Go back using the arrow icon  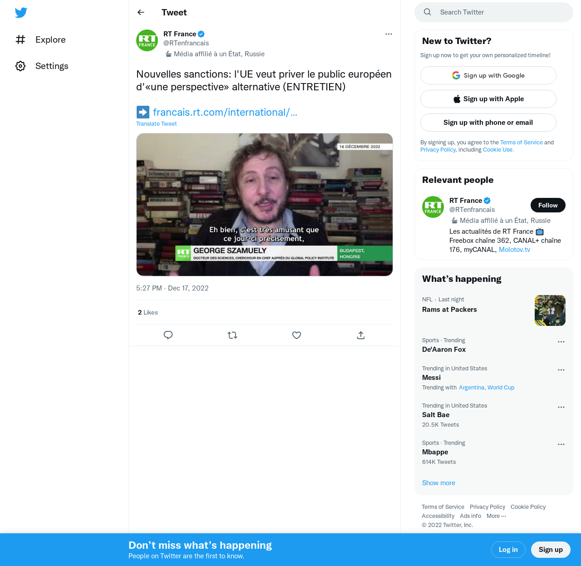pyautogui.click(x=141, y=12)
